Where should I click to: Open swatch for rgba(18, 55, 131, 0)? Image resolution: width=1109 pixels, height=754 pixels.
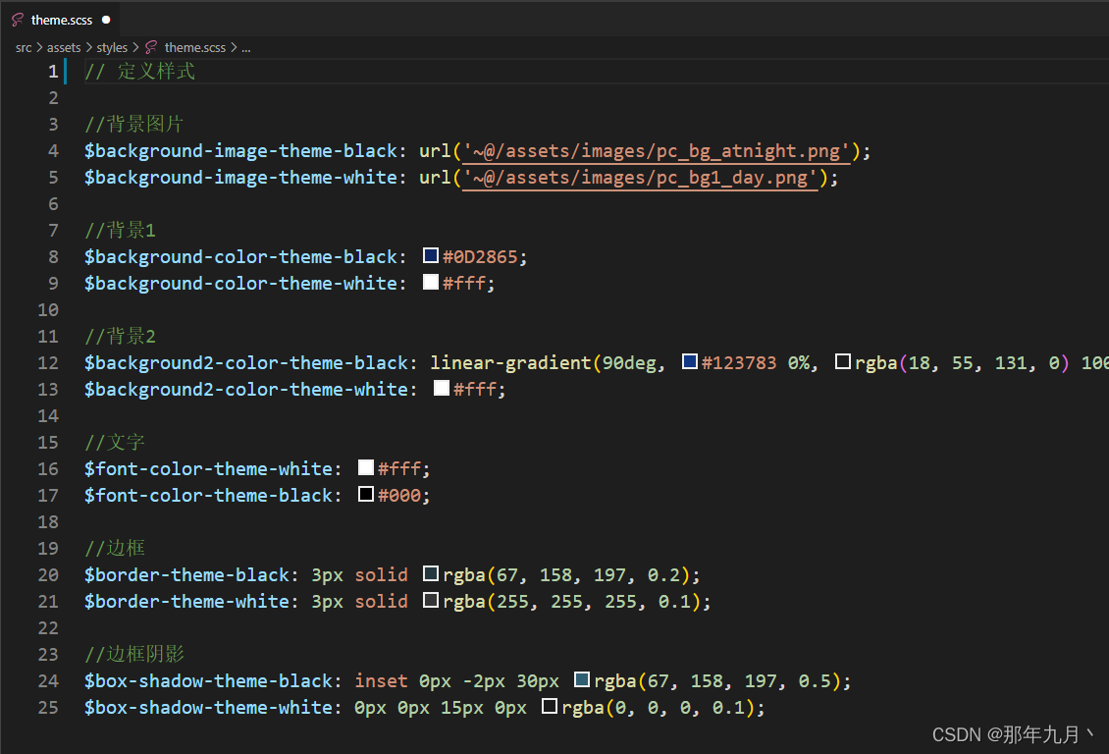842,361
